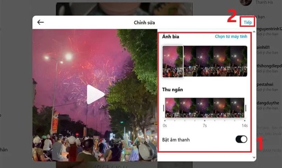Select the middle frame of trim strip
Image resolution: width=282 pixels, height=168 pixels.
205,108
